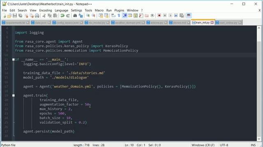
Task: Close the train_init.py tab
Action: [212, 22]
